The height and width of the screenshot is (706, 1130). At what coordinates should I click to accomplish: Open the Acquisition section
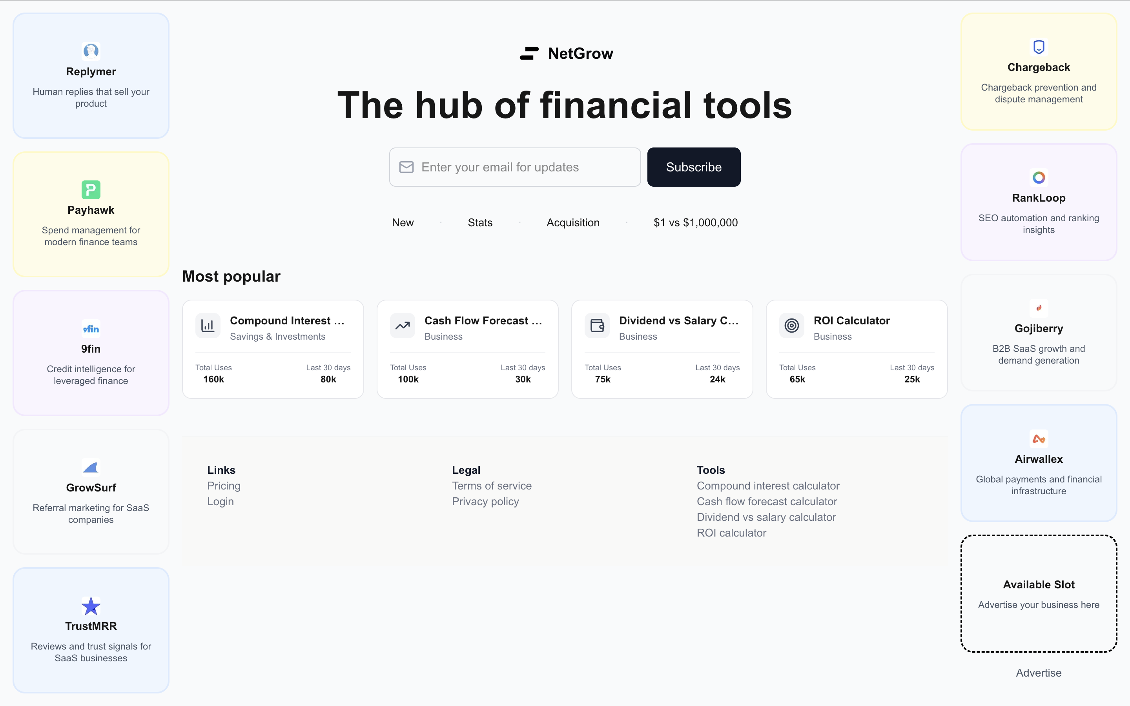coord(573,222)
